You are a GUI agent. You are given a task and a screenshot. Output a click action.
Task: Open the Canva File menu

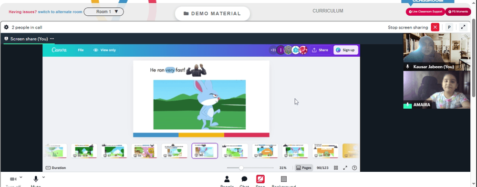[x=81, y=50]
